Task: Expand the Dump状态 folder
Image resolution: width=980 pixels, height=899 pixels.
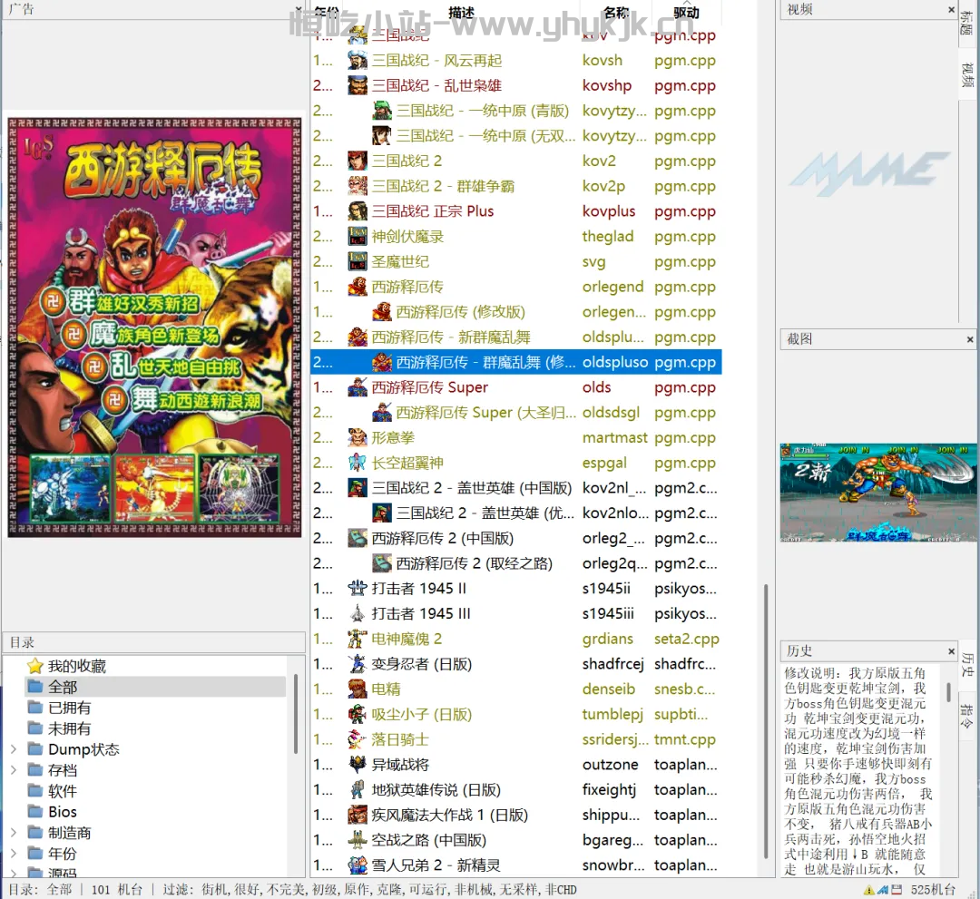Action: pos(14,749)
